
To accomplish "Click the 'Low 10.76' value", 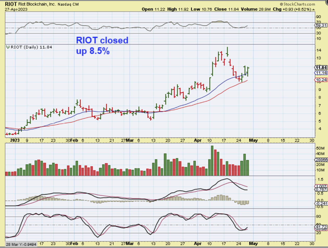I will pos(201,9).
